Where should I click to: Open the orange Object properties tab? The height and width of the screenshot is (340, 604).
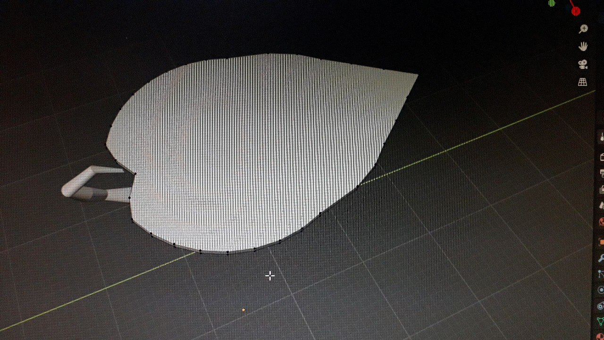[602, 242]
